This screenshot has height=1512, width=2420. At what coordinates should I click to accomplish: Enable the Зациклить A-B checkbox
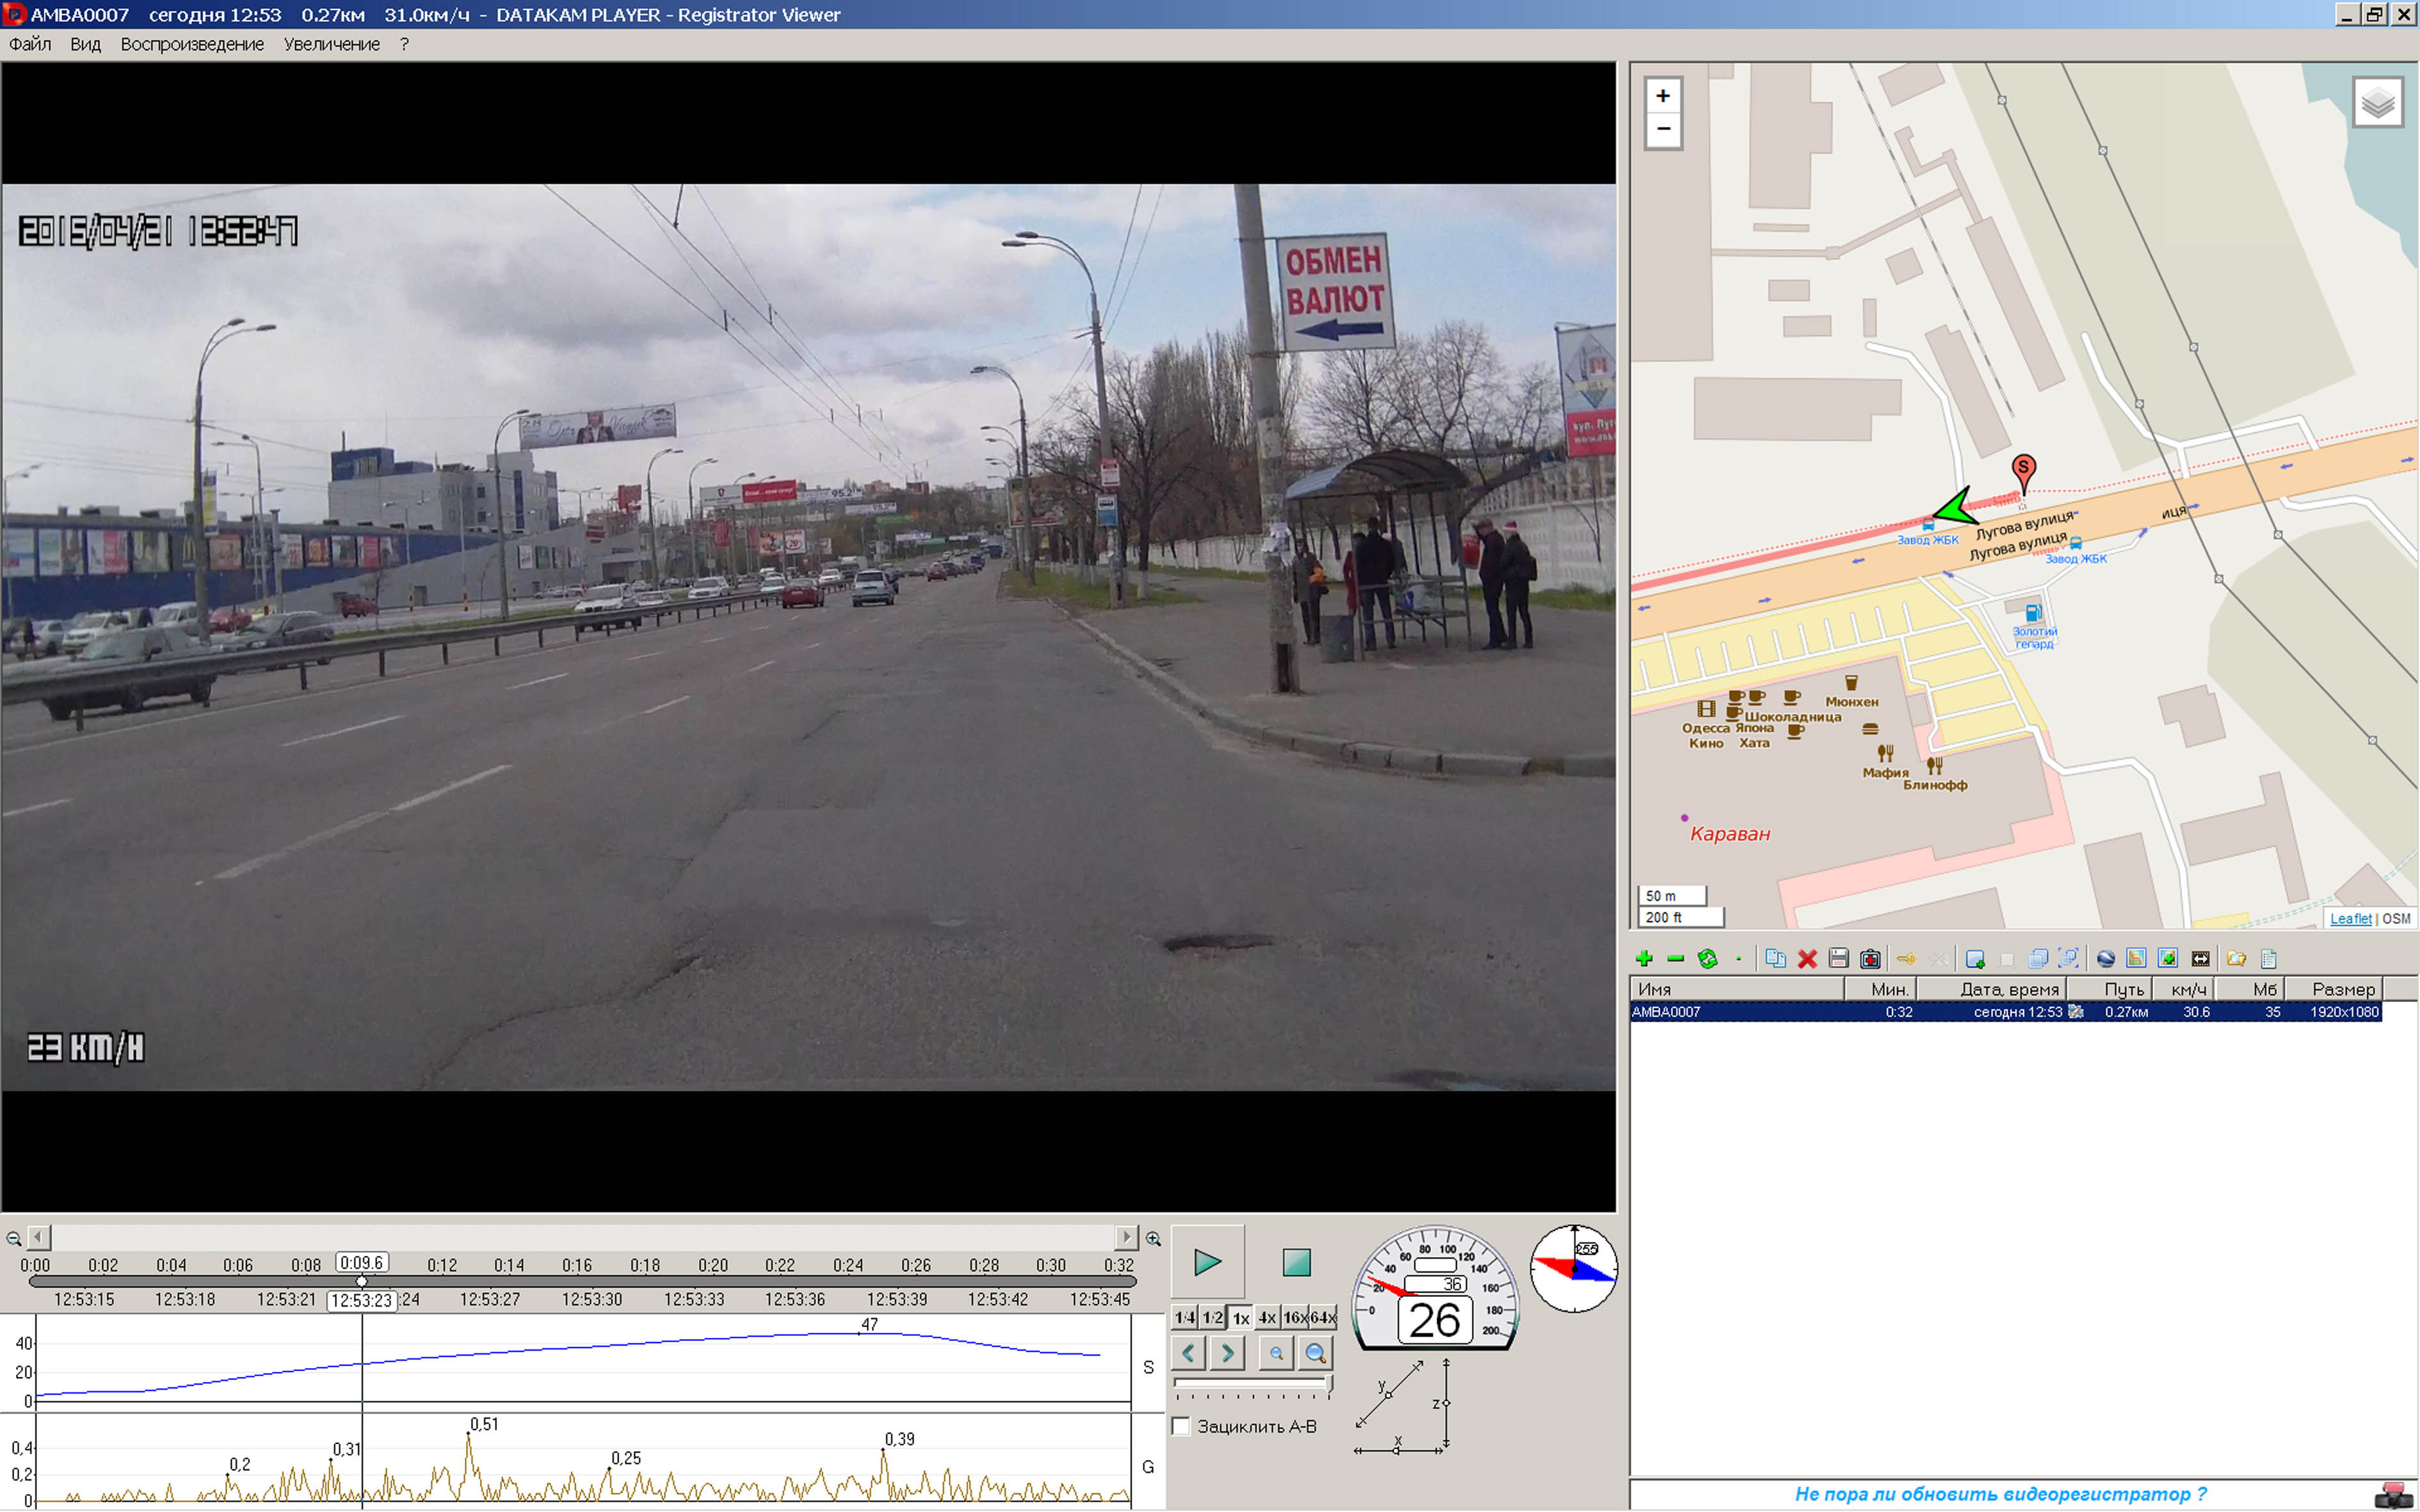[x=1181, y=1426]
